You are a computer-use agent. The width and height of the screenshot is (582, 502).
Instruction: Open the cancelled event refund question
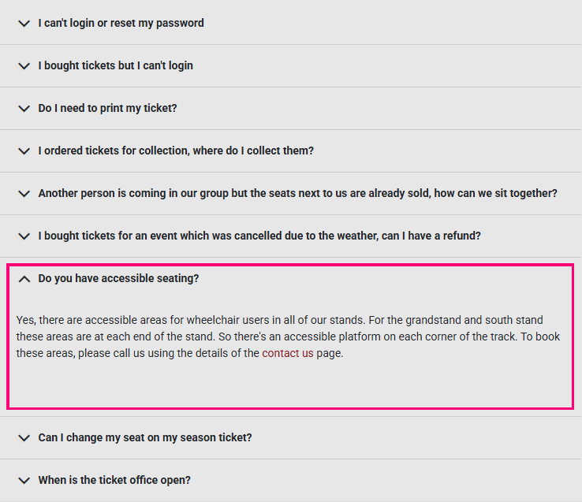(x=259, y=236)
